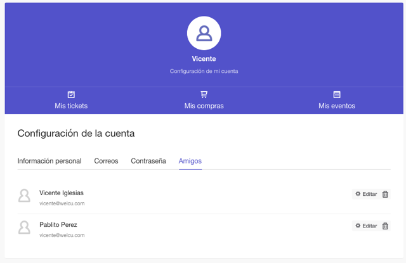This screenshot has width=406, height=263.
Task: Click Vicente Iglesias avatar placeholder
Action: pyautogui.click(x=24, y=195)
